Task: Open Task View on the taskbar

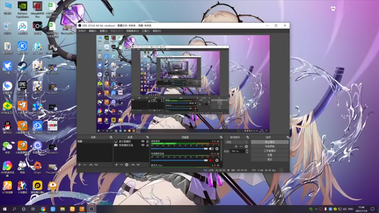Action: click(33, 209)
